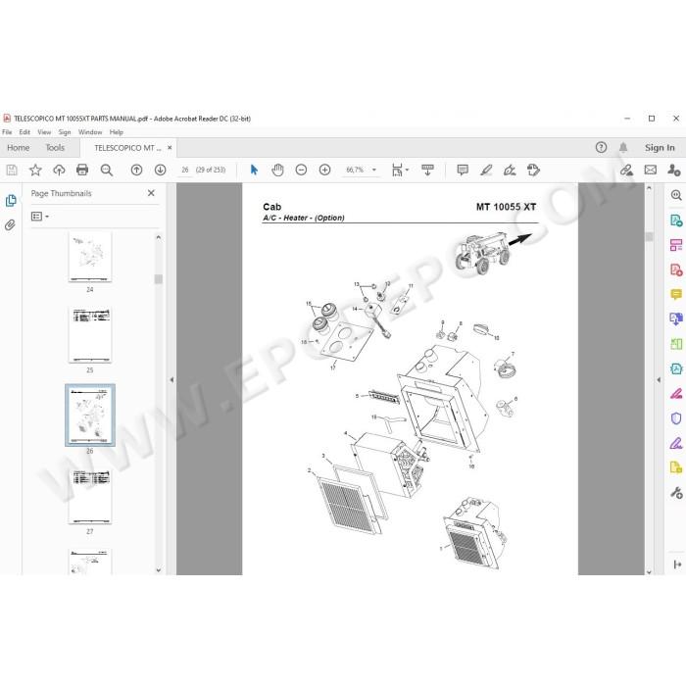Print the document
Screen dimensions: 686x686
pos(82,170)
